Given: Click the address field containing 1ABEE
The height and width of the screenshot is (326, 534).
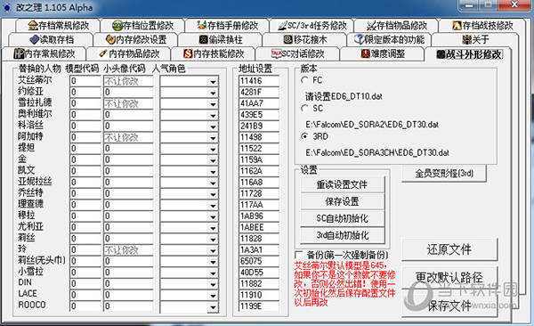Looking at the screenshot, I should click(x=259, y=227).
